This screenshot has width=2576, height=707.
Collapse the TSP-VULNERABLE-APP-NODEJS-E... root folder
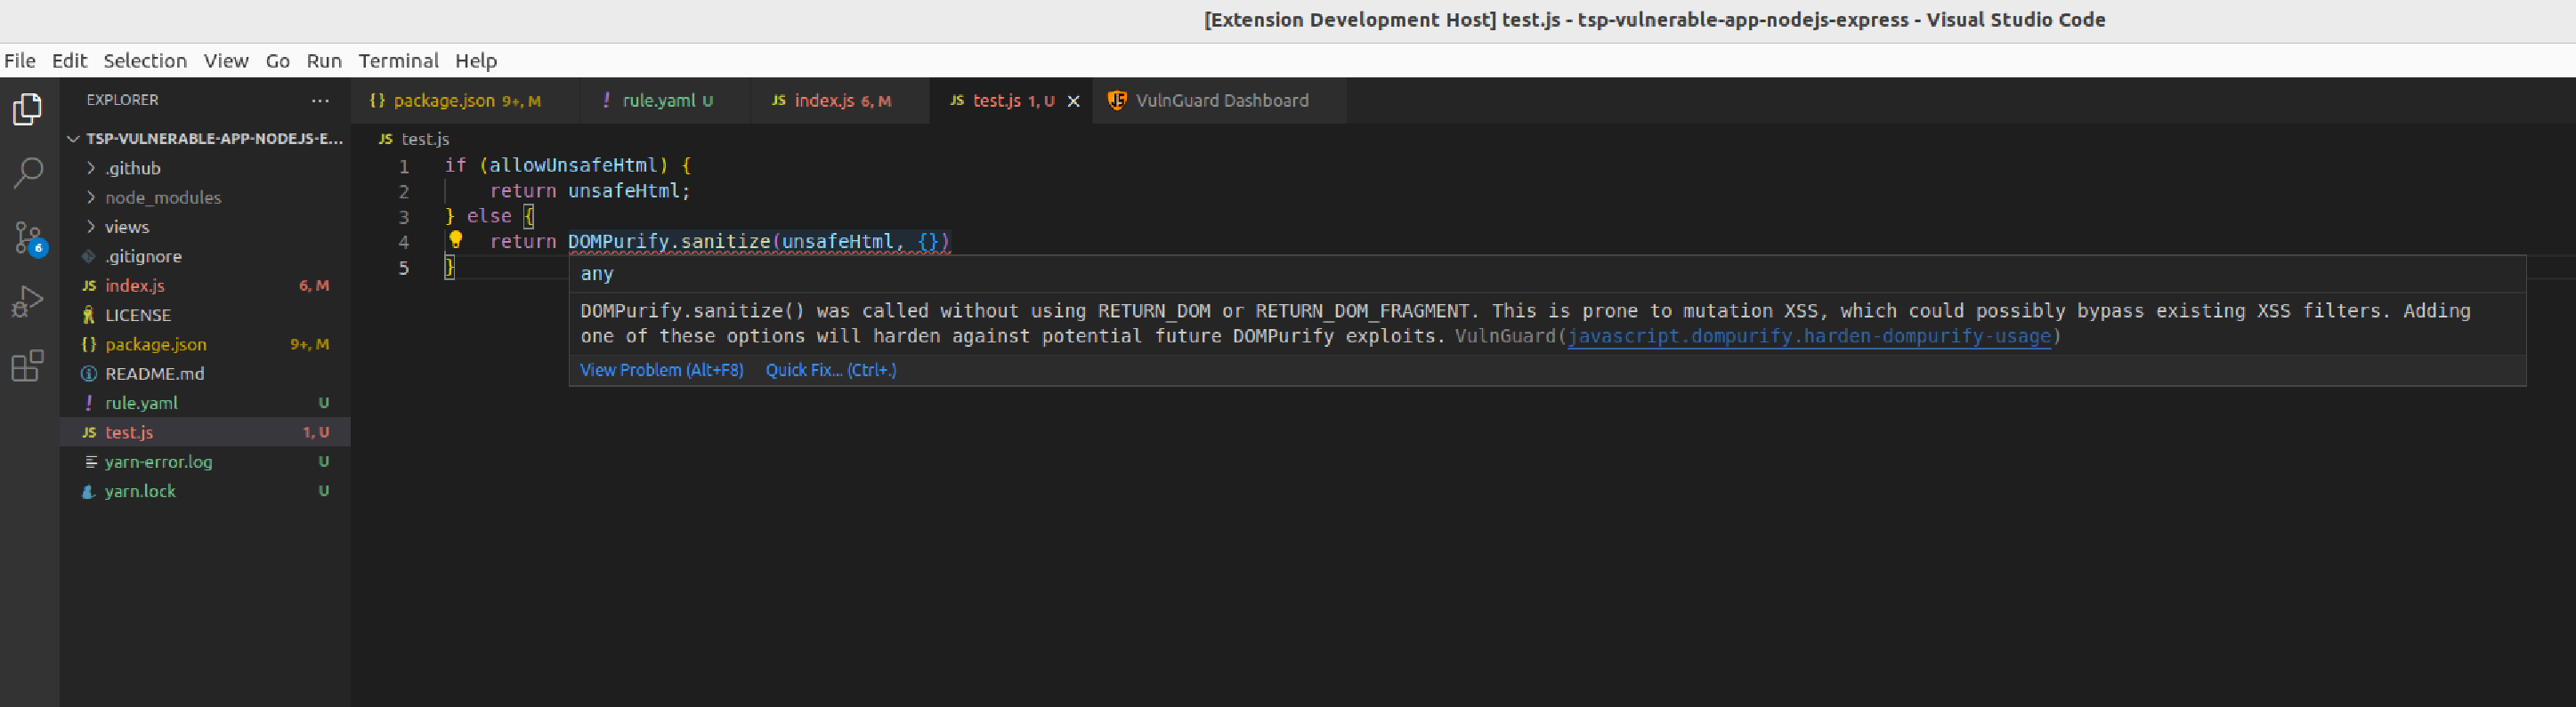coord(73,139)
